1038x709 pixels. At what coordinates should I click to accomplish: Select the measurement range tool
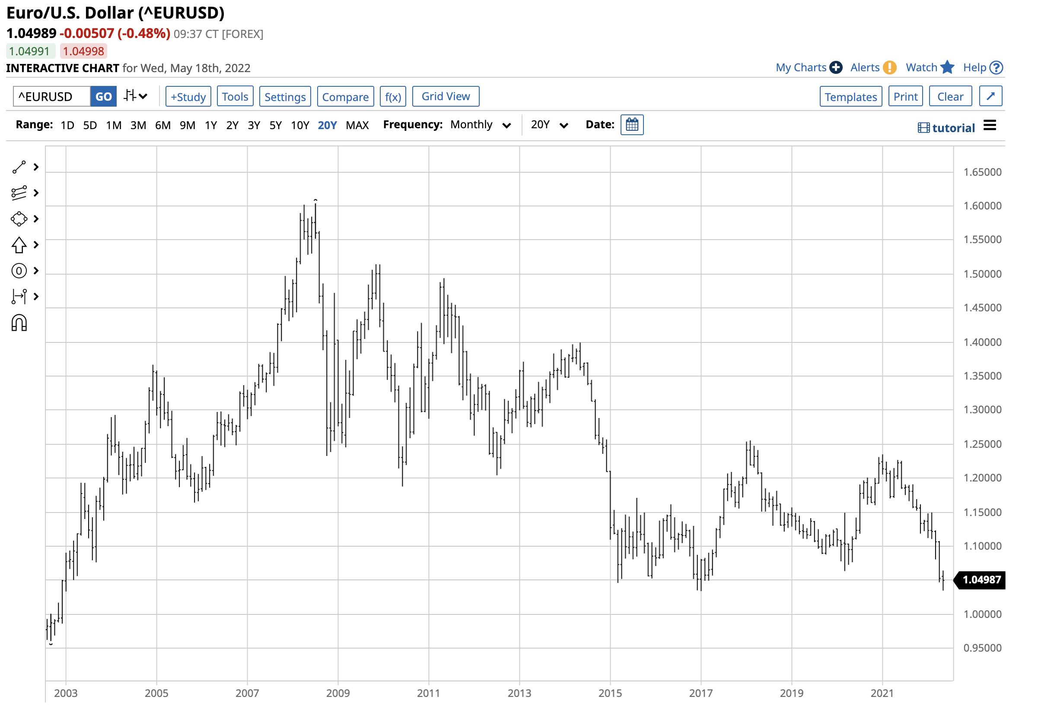pos(19,297)
